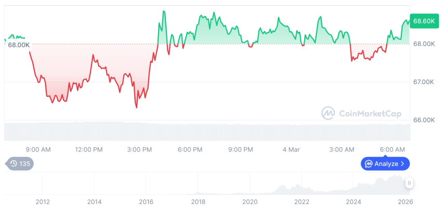Click the green 68.60K current price tag
This screenshot has width=447, height=208.
[423, 21]
